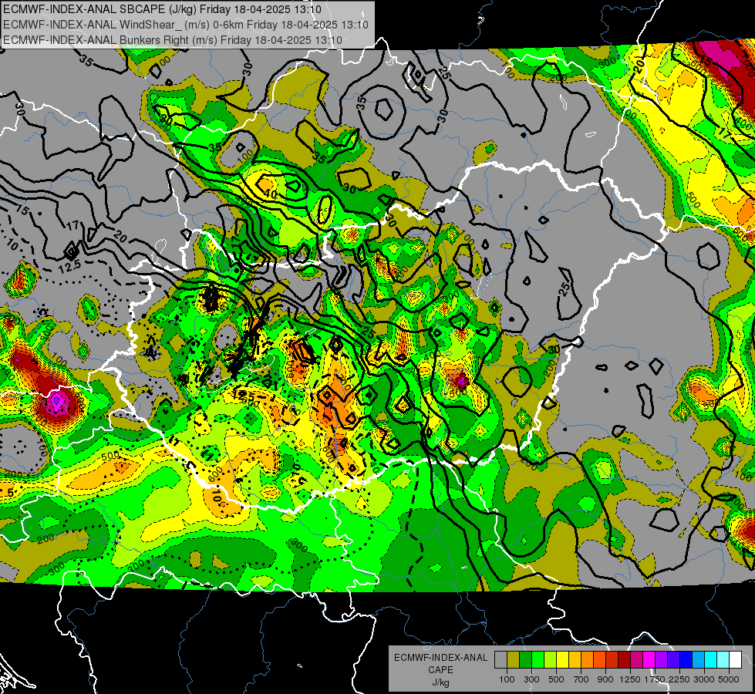755x694 pixels.
Task: Select the yellow-green legend swatch
Action: (x=550, y=660)
